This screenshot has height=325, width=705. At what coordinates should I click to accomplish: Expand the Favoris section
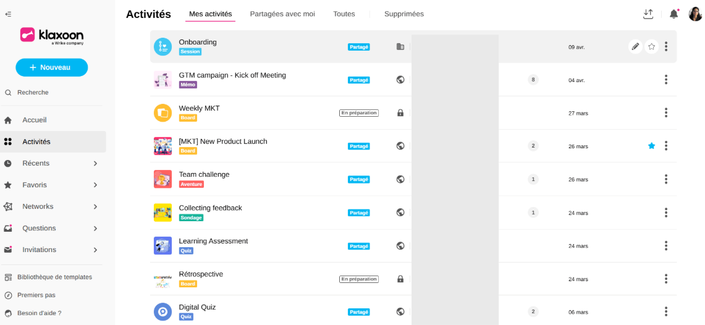coord(95,185)
